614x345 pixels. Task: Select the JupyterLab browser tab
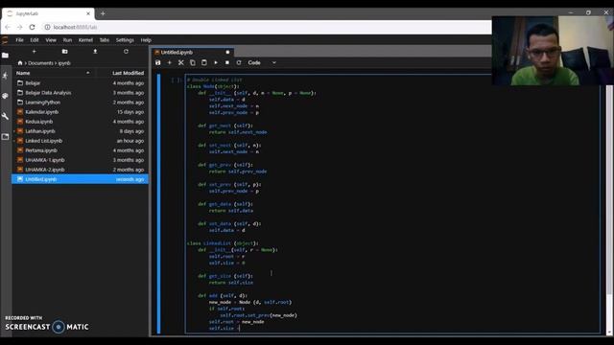coord(48,13)
